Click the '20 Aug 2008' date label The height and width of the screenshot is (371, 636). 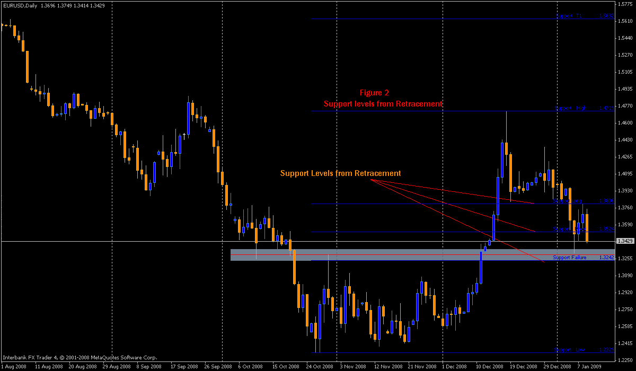pos(82,367)
